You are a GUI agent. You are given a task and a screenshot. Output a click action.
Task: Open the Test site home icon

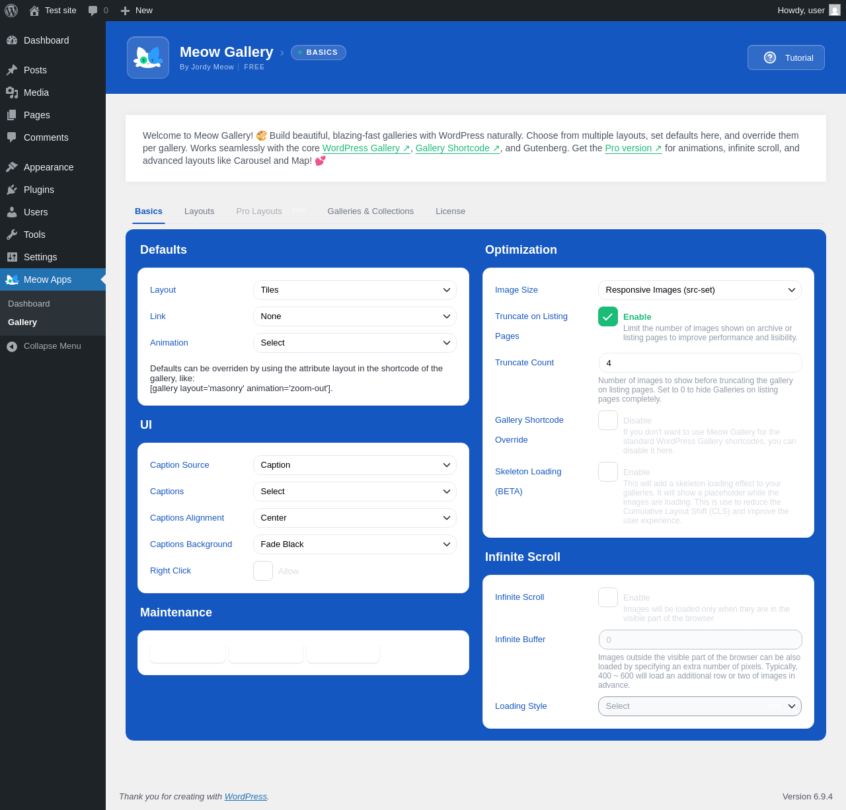(x=34, y=11)
